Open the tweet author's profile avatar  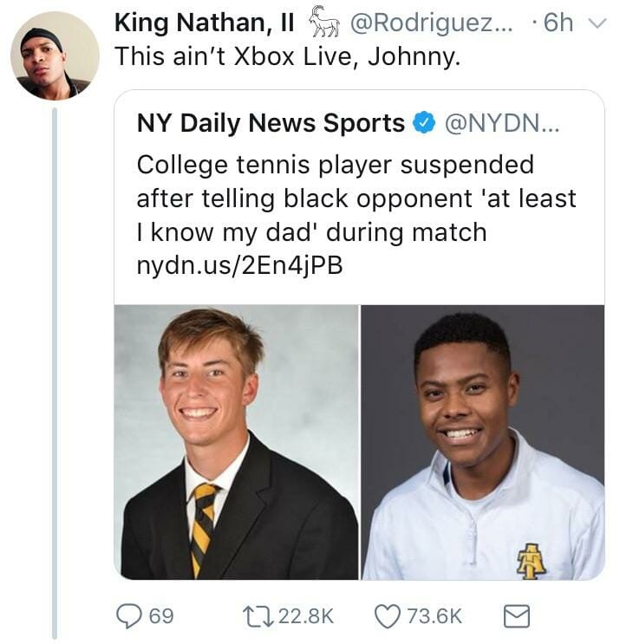(54, 55)
